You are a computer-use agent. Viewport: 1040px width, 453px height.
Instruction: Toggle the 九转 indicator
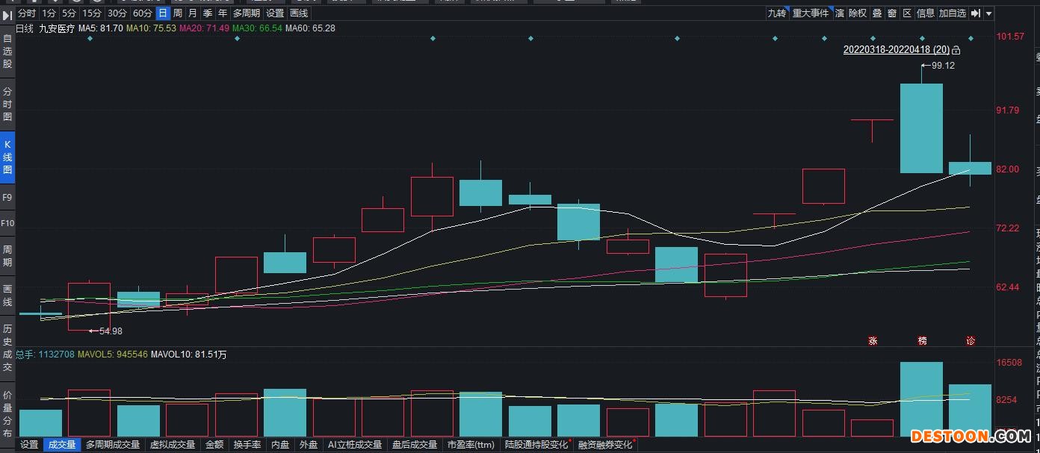(x=777, y=13)
